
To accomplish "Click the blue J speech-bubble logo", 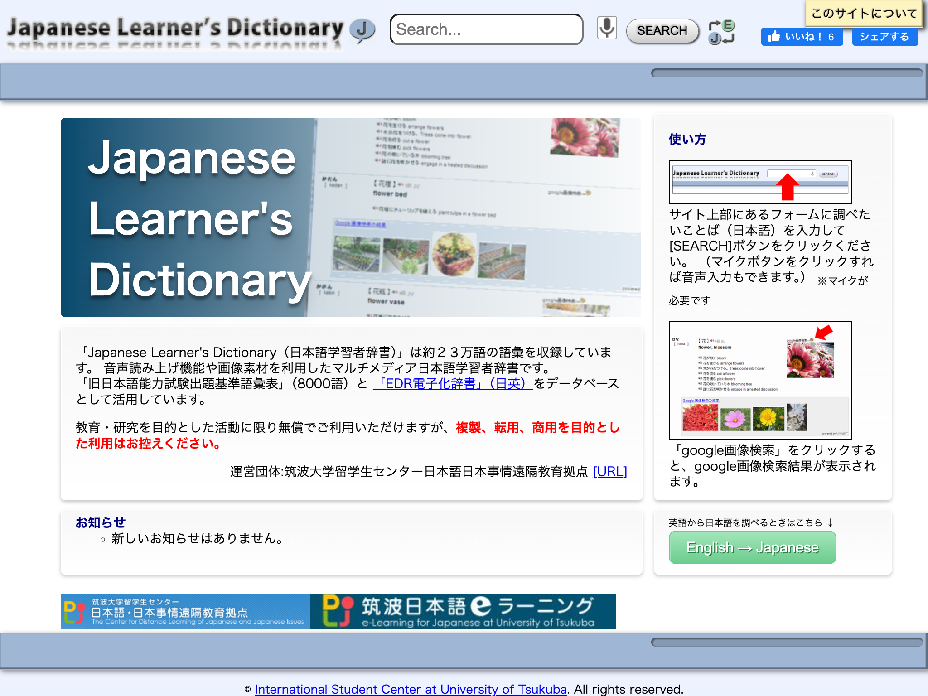I will (362, 29).
